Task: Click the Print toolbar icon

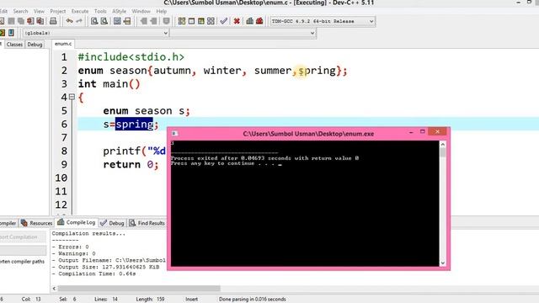Action: pyautogui.click(x=53, y=21)
